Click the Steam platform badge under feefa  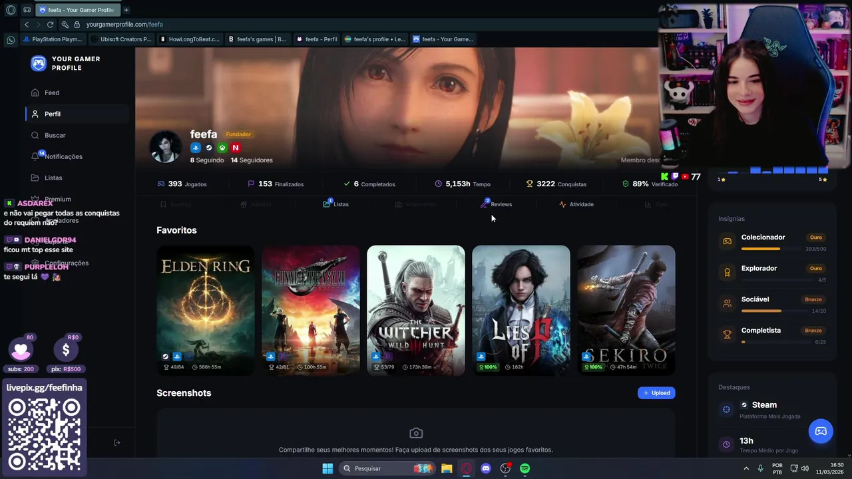click(x=208, y=148)
